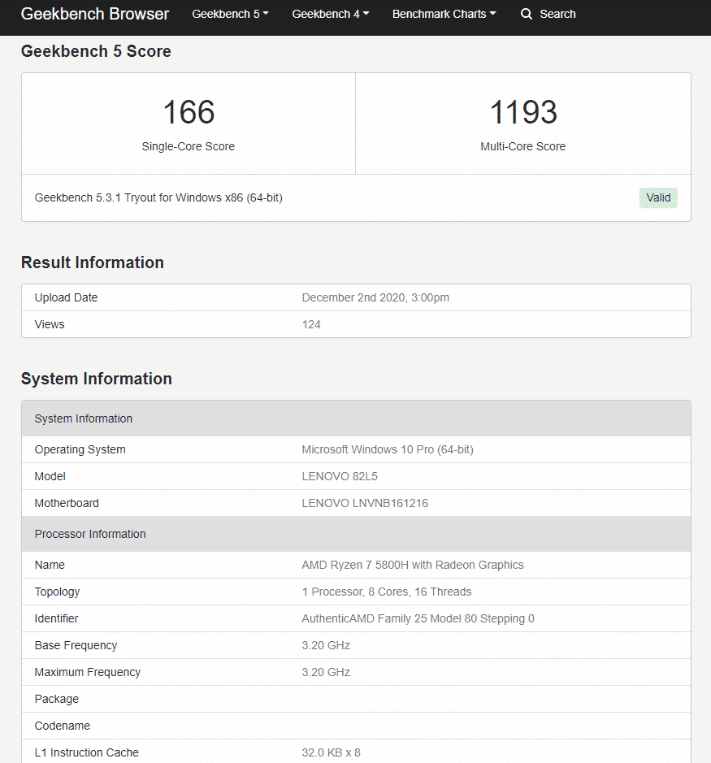Select AMD Ryzen 7 5800H processor name
The height and width of the screenshot is (763, 711).
click(x=413, y=565)
